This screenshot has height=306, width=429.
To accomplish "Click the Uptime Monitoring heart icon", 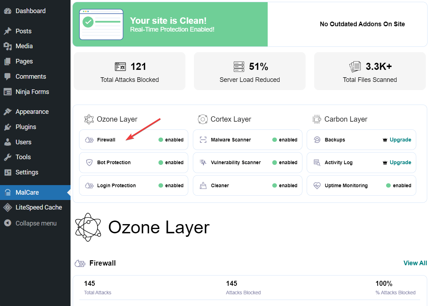I will pos(317,185).
